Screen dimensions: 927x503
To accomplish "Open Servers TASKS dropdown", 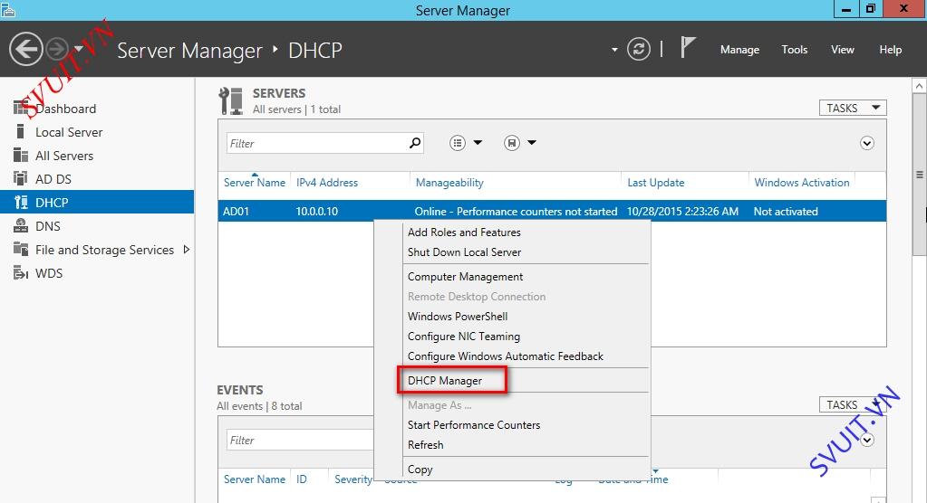I will coord(853,108).
